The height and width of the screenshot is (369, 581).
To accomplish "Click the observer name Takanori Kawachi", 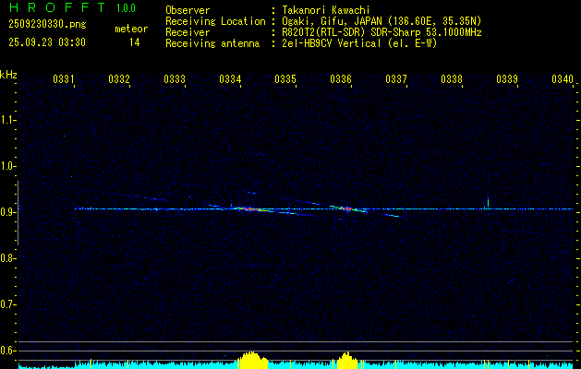I will click(326, 10).
